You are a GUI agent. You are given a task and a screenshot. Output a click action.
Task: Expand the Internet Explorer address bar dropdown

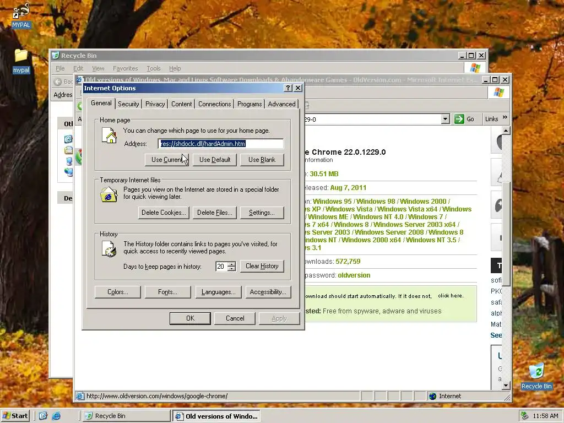445,119
